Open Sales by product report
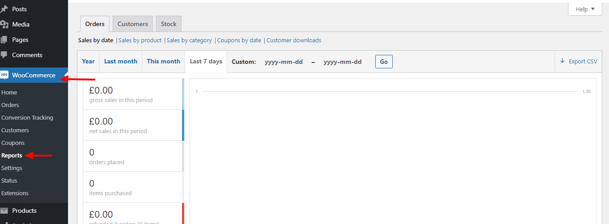 140,40
